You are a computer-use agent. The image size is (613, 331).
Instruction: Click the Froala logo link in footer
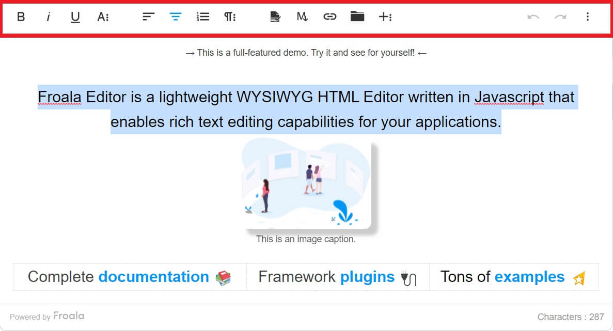coord(69,316)
